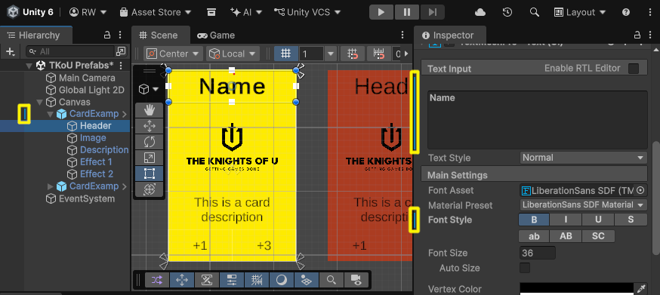Image resolution: width=660 pixels, height=295 pixels.
Task: Click the Vertex Color black swatch
Action: (577, 288)
